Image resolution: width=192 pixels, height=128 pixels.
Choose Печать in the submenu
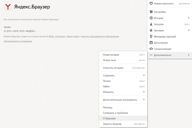click(x=123, y=81)
